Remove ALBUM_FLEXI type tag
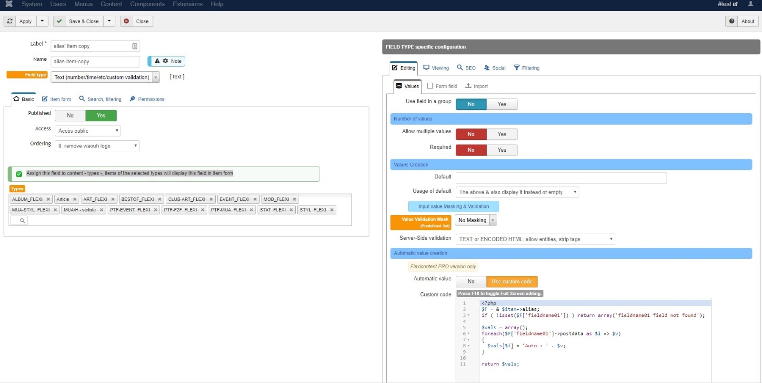This screenshot has width=762, height=383. pyautogui.click(x=48, y=199)
